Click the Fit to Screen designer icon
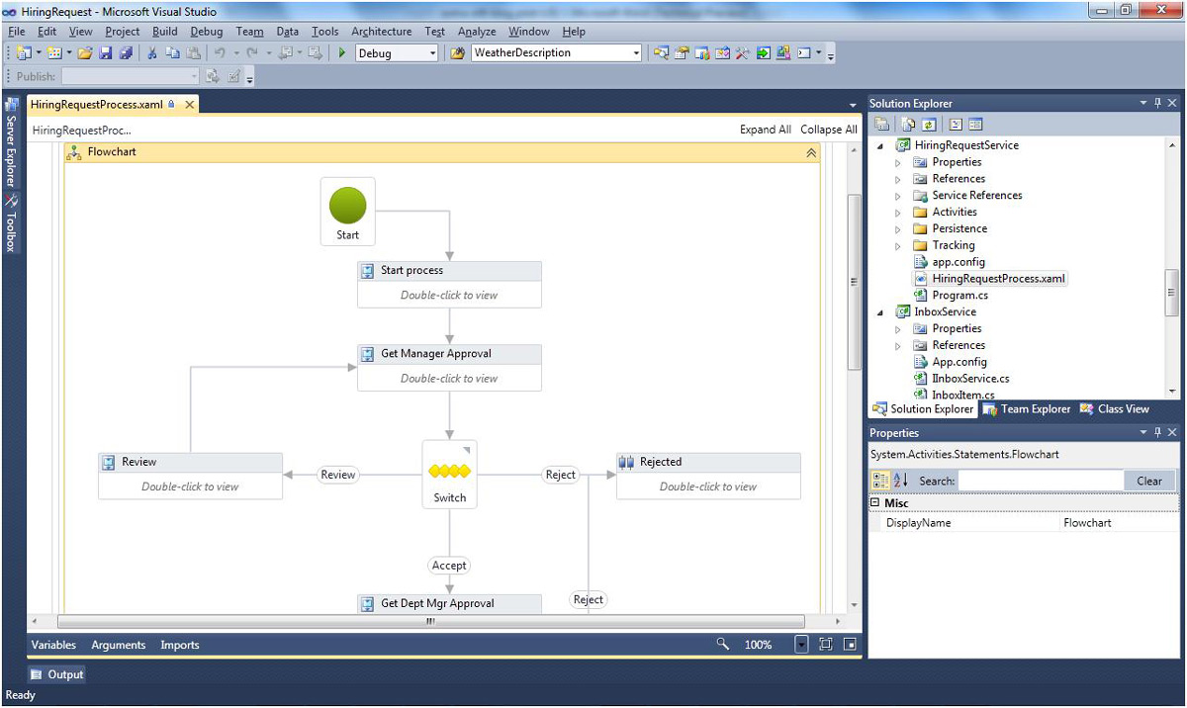Viewport: 1187px width, 708px height. coord(826,645)
